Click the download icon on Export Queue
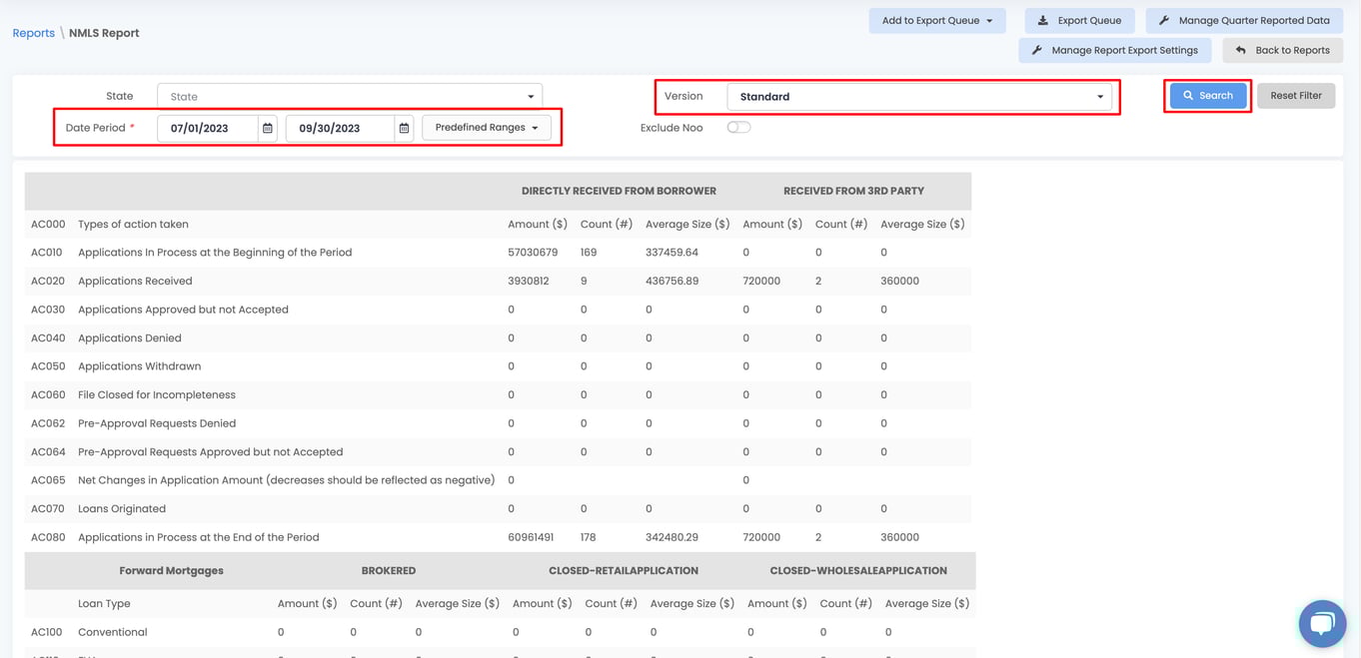Viewport: 1361px width, 658px height. pyautogui.click(x=1043, y=20)
